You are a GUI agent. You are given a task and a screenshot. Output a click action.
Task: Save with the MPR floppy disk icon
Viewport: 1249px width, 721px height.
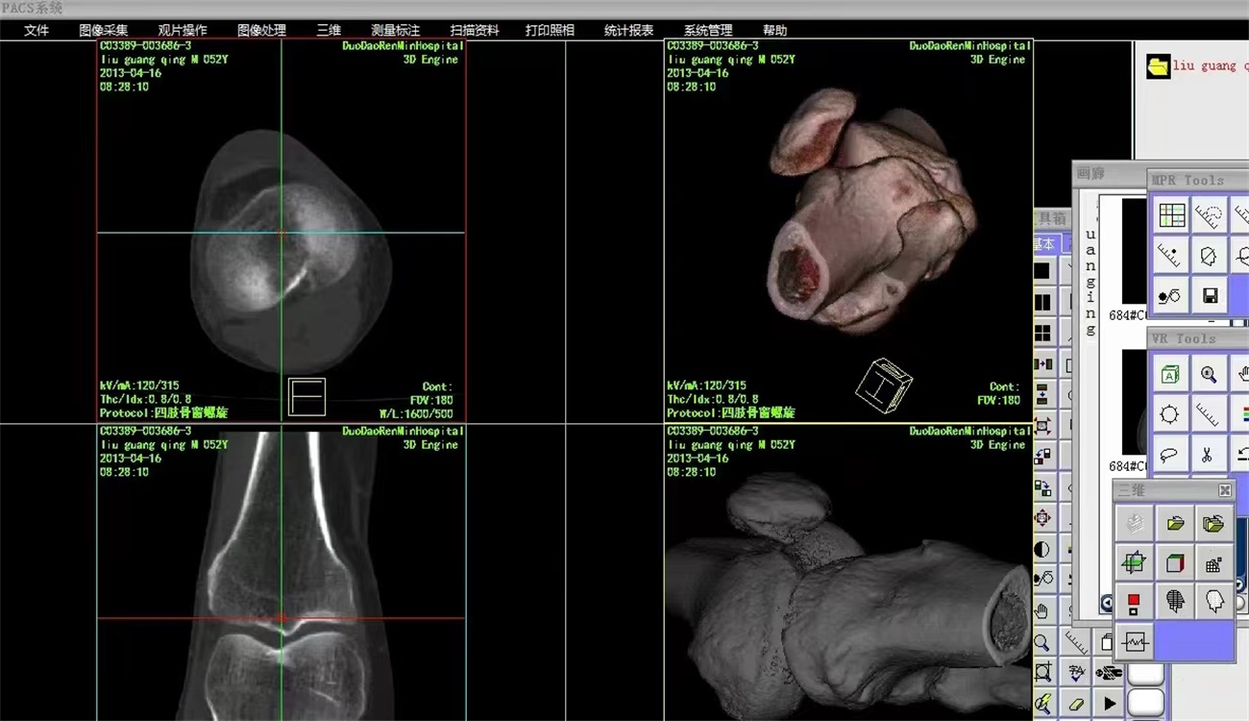click(1209, 296)
